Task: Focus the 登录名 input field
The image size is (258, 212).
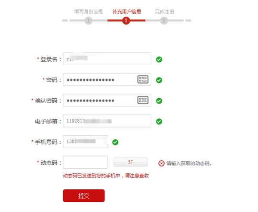Action: [x=107, y=59]
